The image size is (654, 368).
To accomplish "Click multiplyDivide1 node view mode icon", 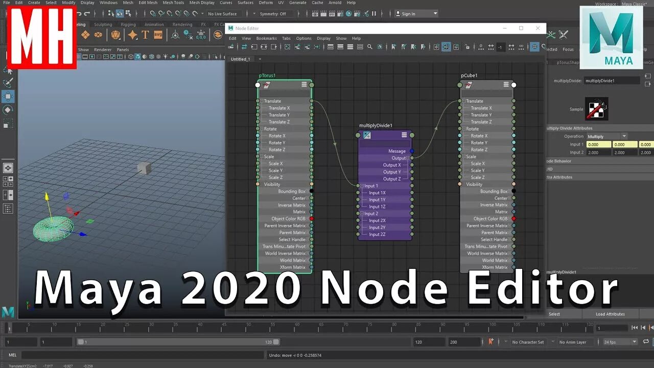I will pos(404,135).
